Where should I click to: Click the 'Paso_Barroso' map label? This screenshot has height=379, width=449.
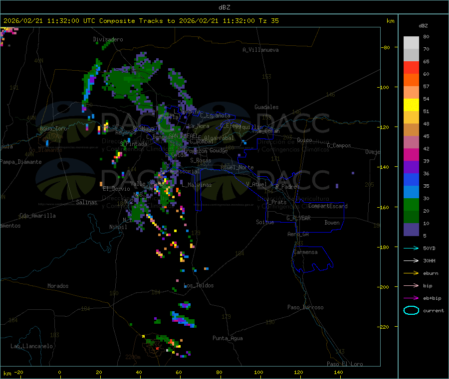point(305,307)
